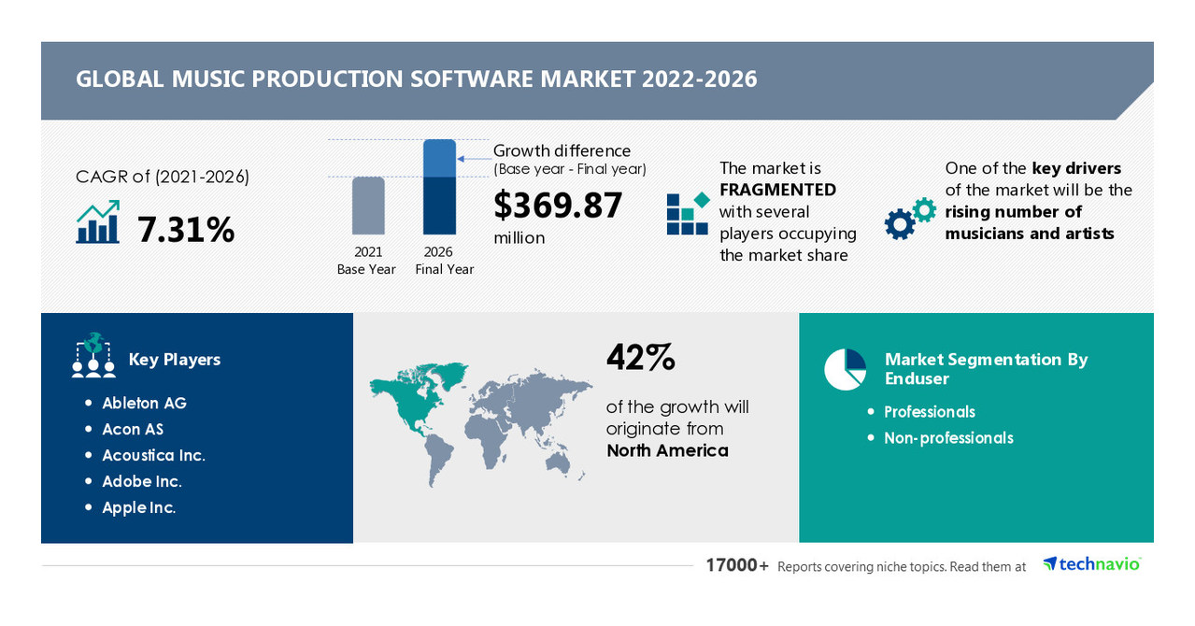Select the fragmented market squares icon
Screen dimensions: 1195x626
685,213
